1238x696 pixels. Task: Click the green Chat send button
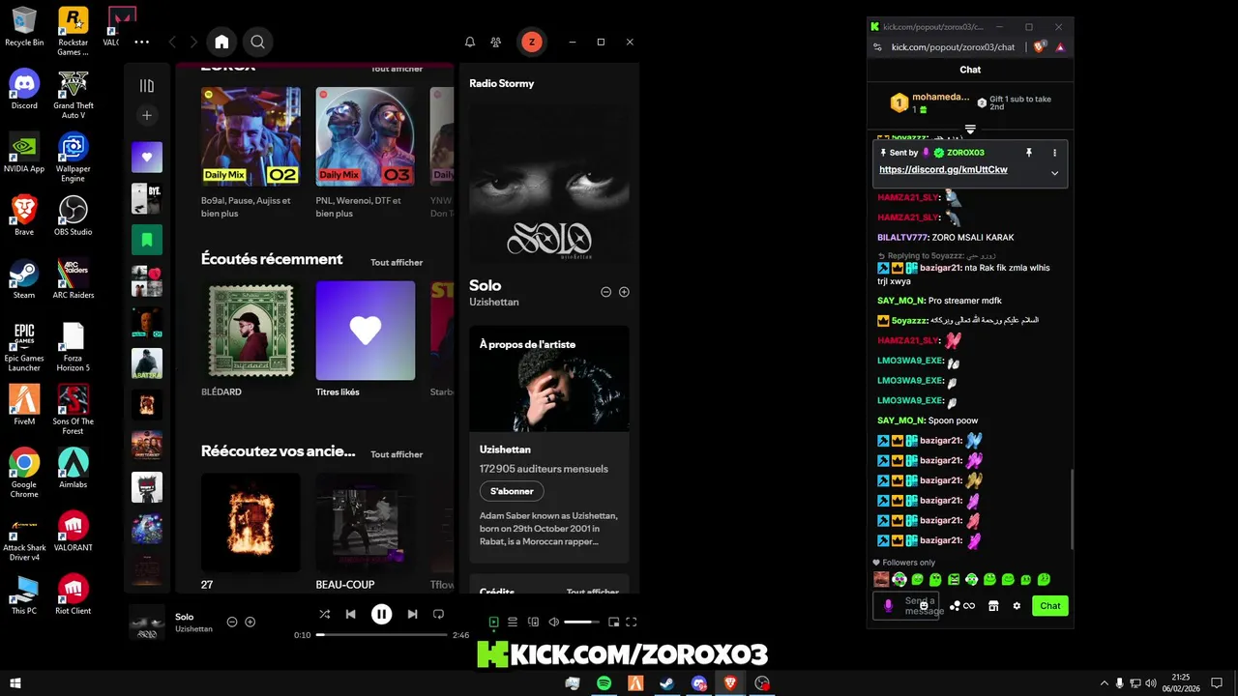click(1050, 606)
